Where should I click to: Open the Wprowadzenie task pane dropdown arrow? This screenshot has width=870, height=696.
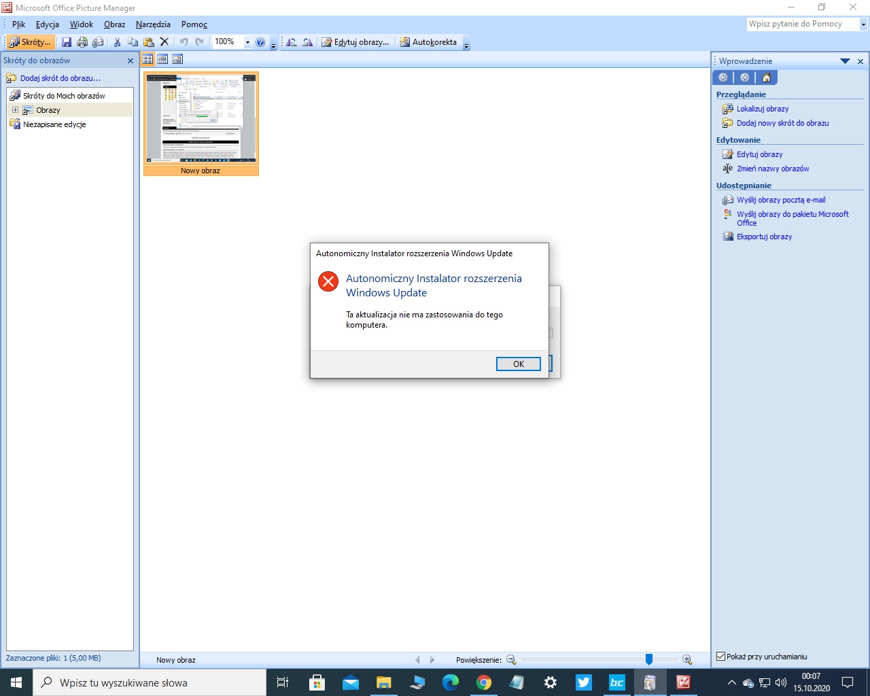845,61
